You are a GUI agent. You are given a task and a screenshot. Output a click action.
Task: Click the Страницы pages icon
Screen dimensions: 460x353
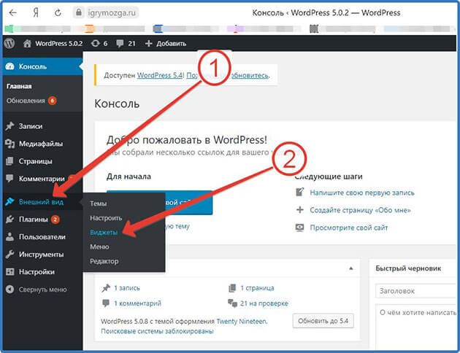click(x=9, y=161)
